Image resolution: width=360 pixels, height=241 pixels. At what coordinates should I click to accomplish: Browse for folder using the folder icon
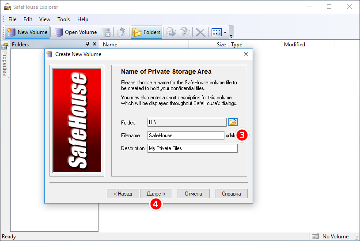[x=233, y=122]
